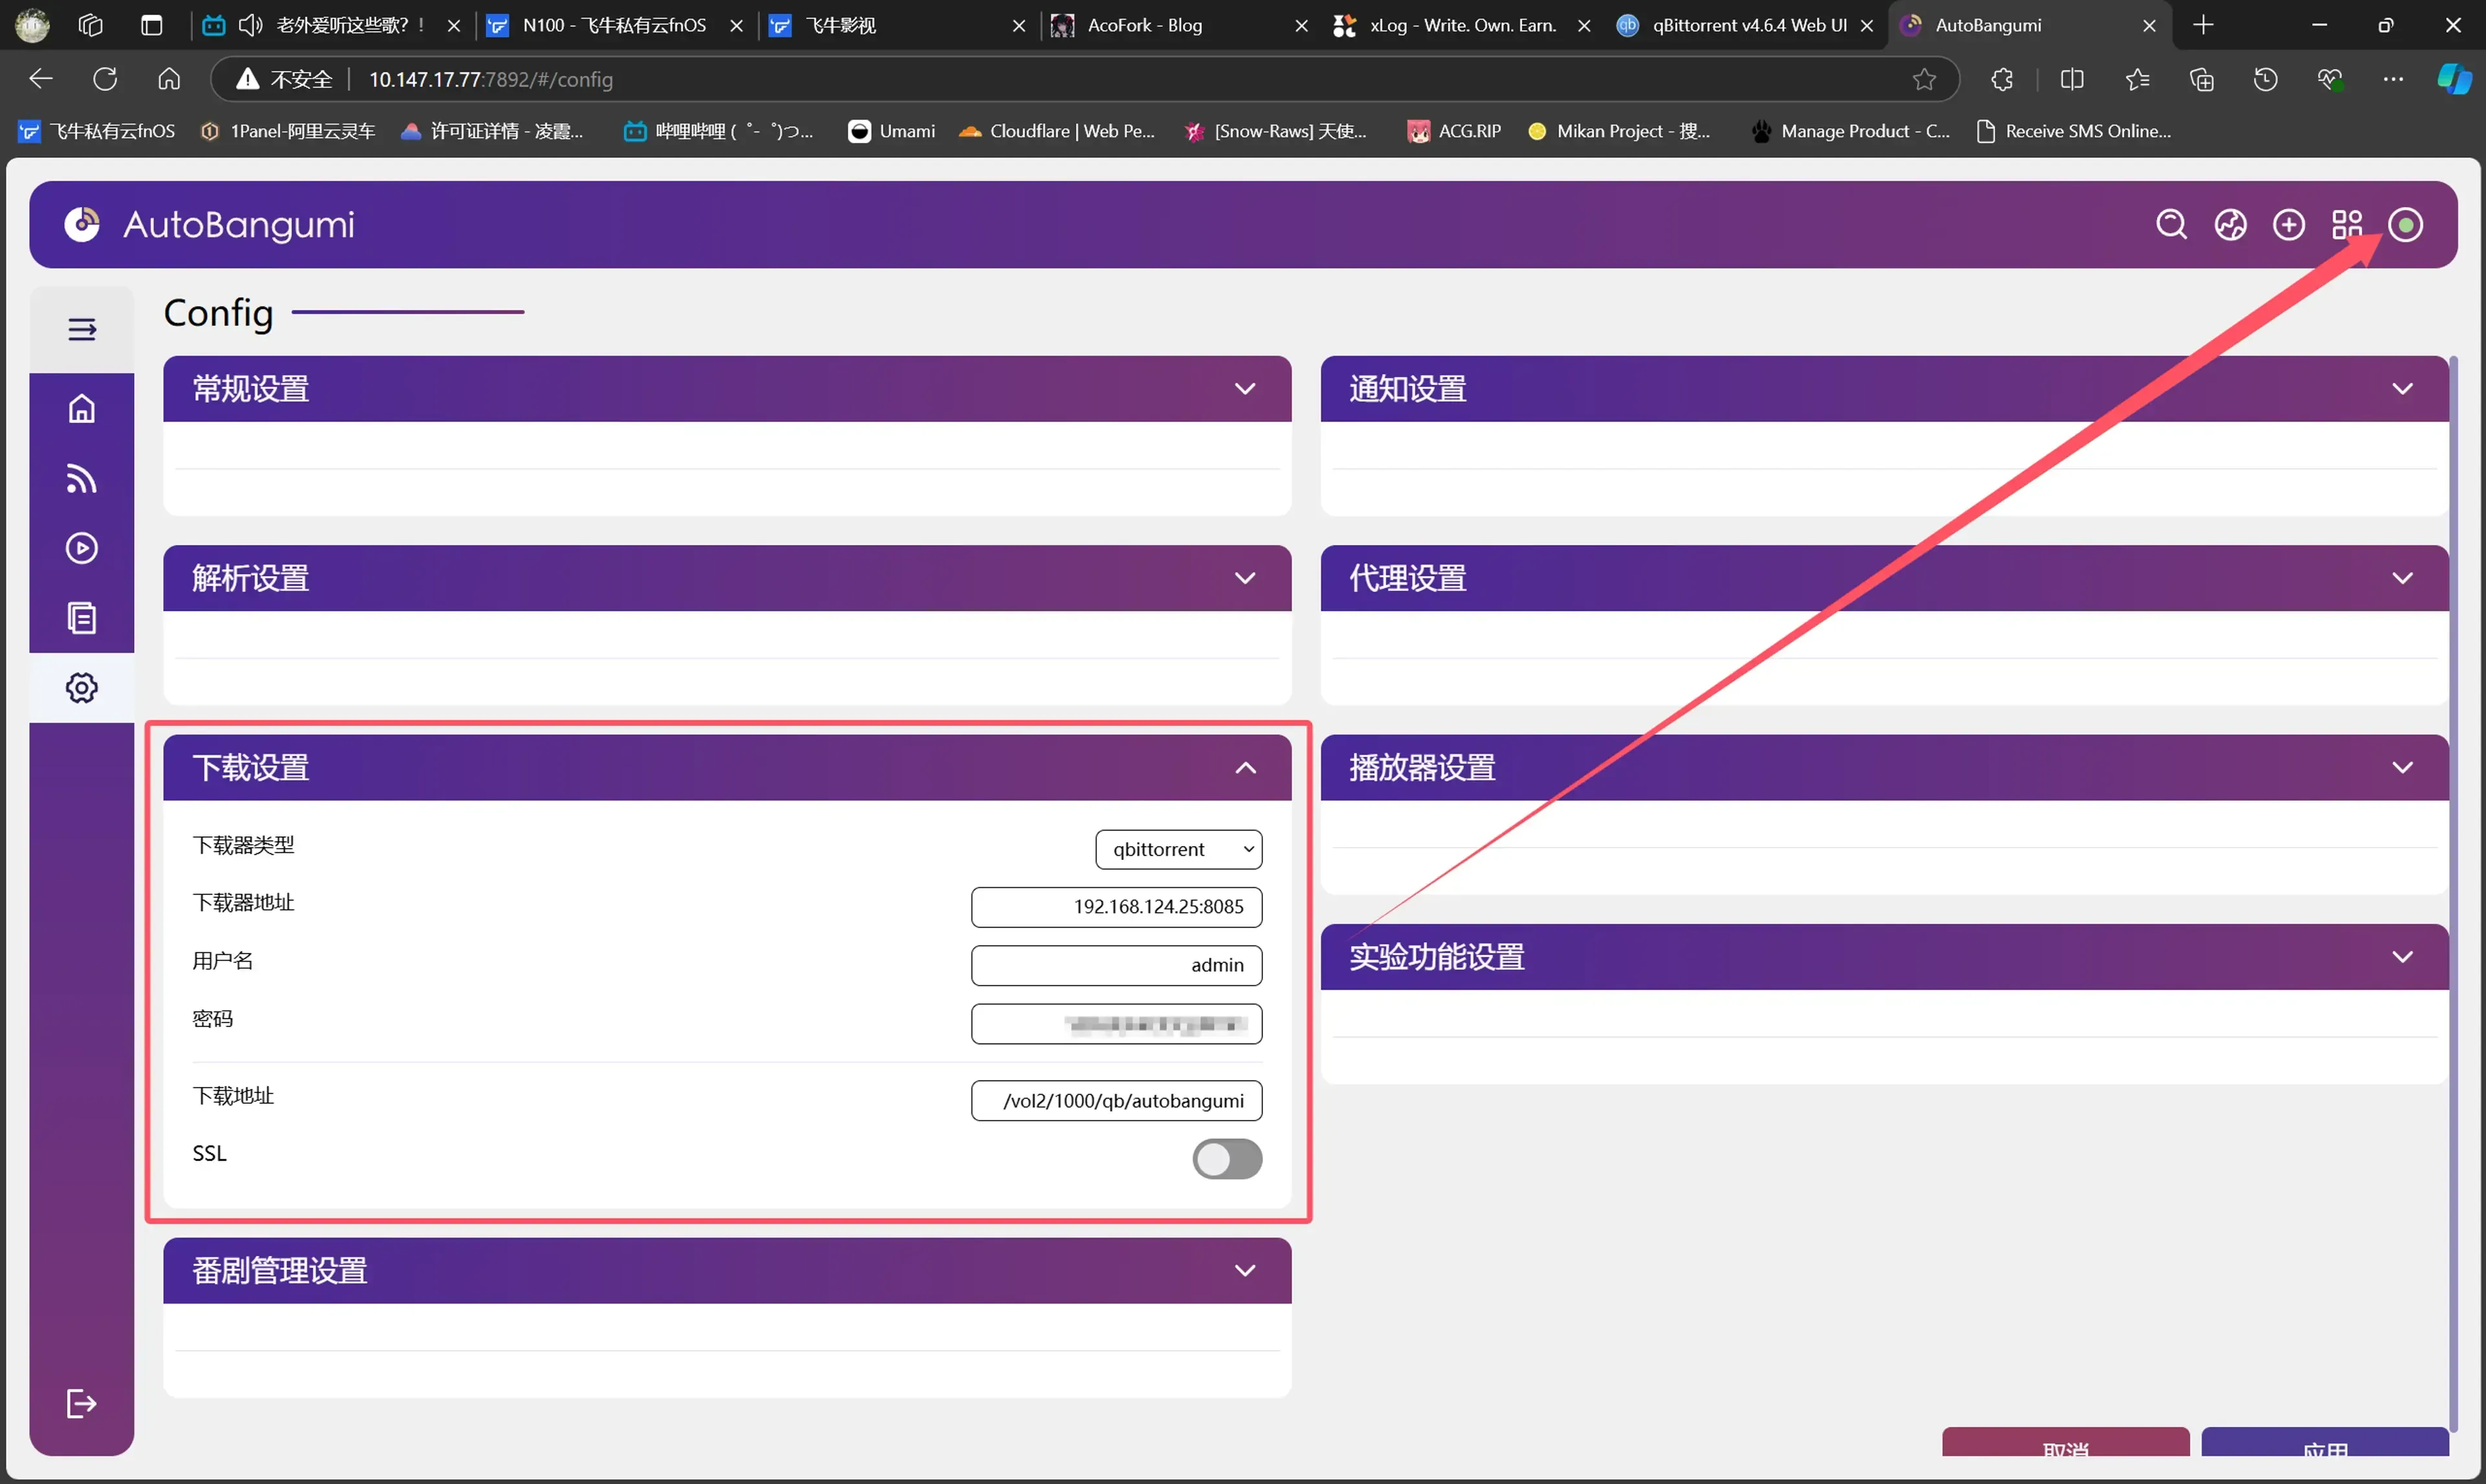Viewport: 2486px width, 1484px height.
Task: Expand the 常规设置 section
Action: pyautogui.click(x=1244, y=389)
